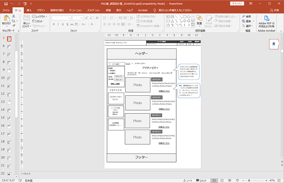
Task: Click the numbered list icon
Action: [112, 18]
